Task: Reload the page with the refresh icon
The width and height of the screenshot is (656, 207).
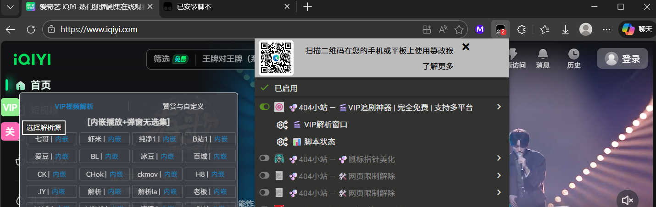Action: click(x=31, y=29)
